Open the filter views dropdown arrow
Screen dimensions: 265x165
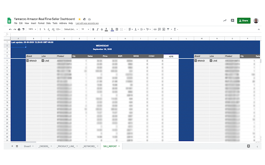(x=171, y=29)
